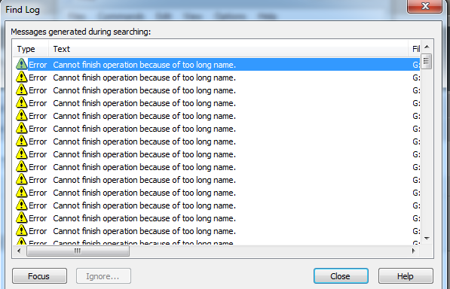Open Help for the Find Log dialog
450x289 pixels.
pos(406,276)
